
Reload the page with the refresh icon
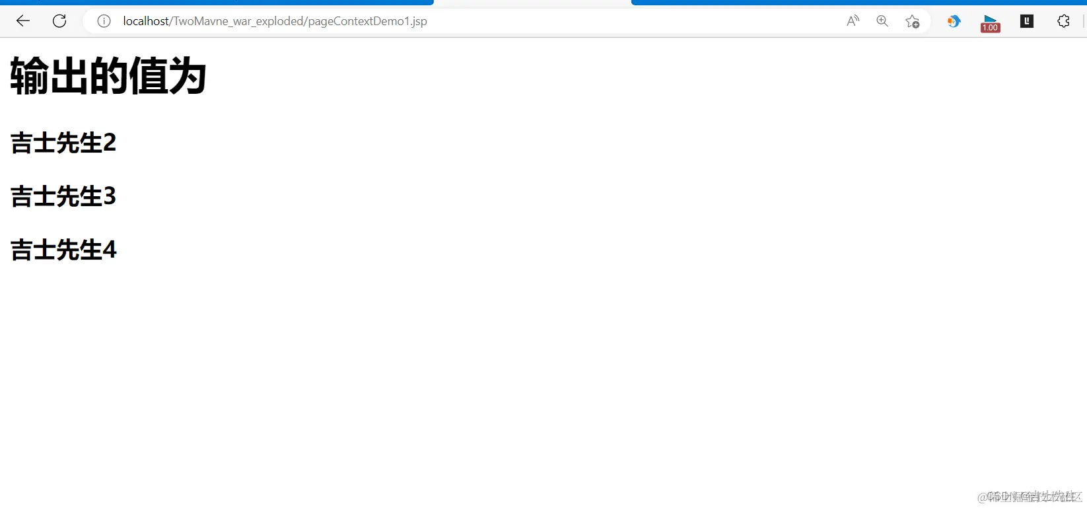[x=59, y=21]
